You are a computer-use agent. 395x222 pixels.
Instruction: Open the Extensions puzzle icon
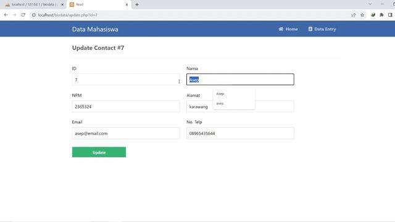coord(381,15)
